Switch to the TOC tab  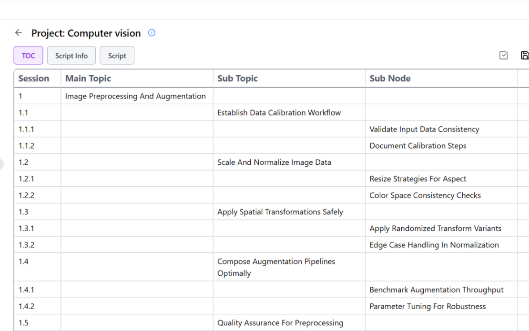tap(28, 55)
